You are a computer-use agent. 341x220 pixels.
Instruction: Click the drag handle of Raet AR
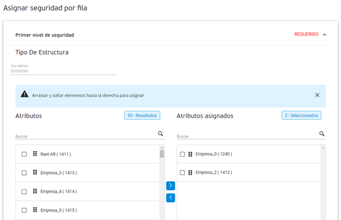[35, 154]
